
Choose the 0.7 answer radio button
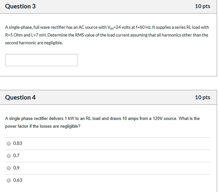(x=9, y=156)
